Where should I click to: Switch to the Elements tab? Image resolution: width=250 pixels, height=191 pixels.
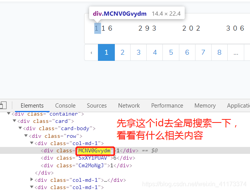[32, 106]
